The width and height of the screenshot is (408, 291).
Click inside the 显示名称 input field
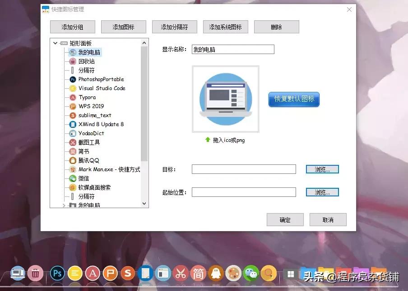click(232, 49)
